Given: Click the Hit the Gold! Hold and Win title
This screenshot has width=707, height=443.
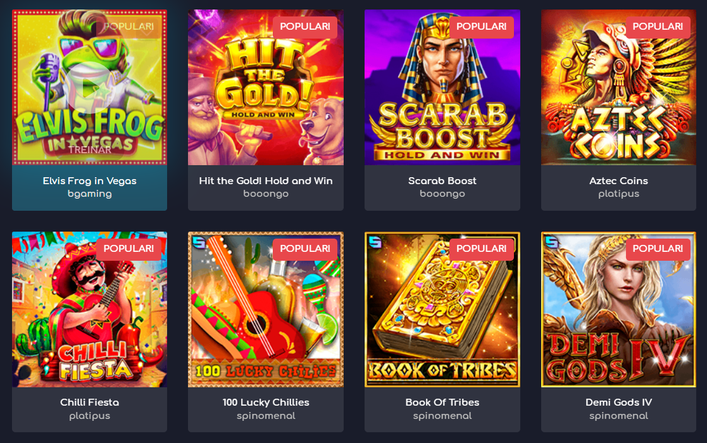Looking at the screenshot, I should [x=266, y=181].
